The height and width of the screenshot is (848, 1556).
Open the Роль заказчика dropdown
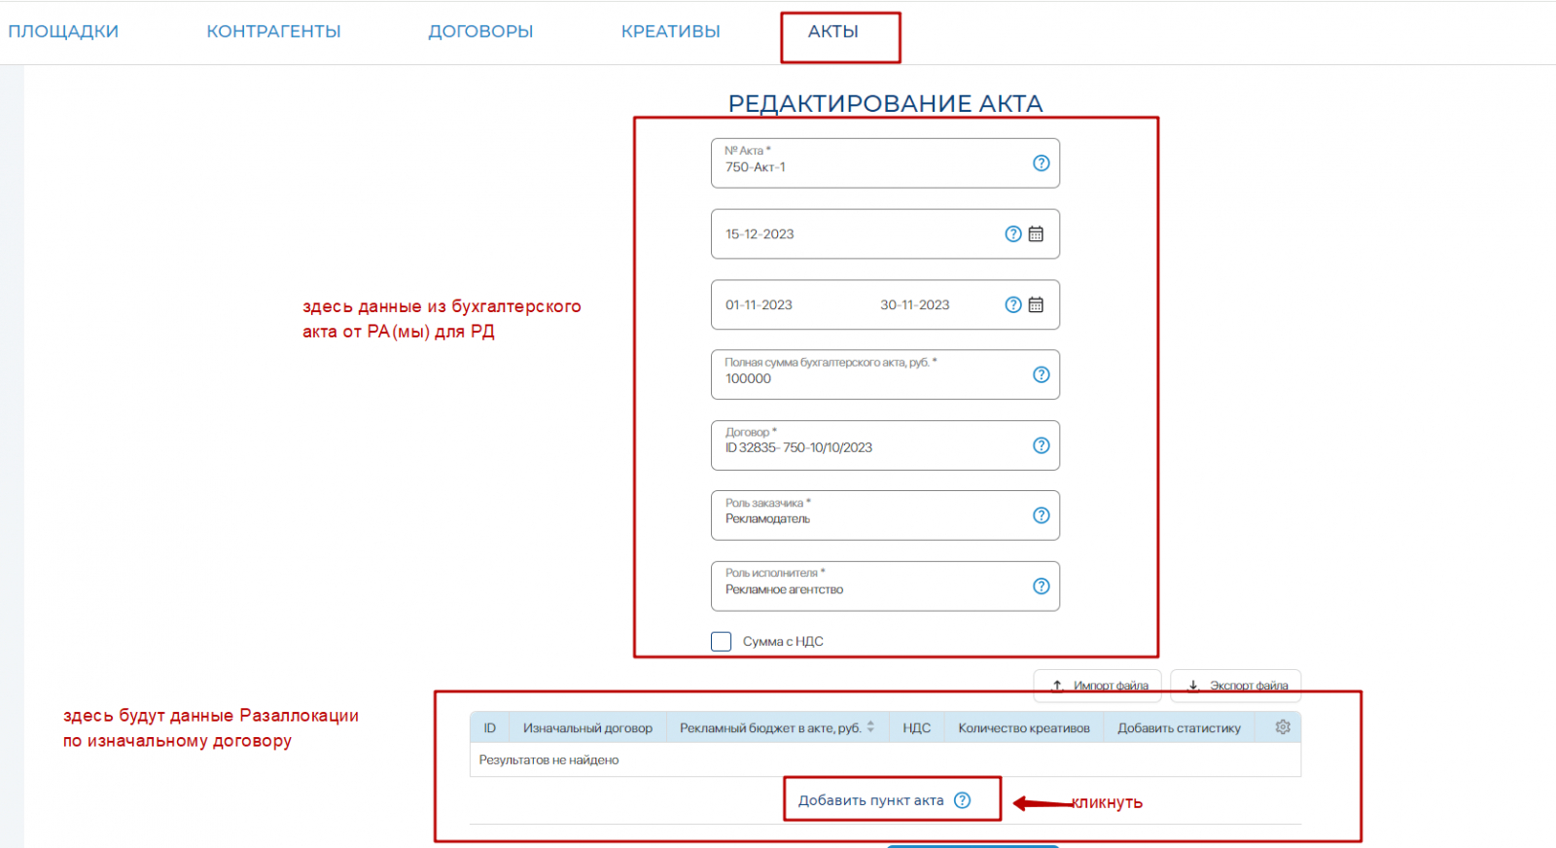885,515
